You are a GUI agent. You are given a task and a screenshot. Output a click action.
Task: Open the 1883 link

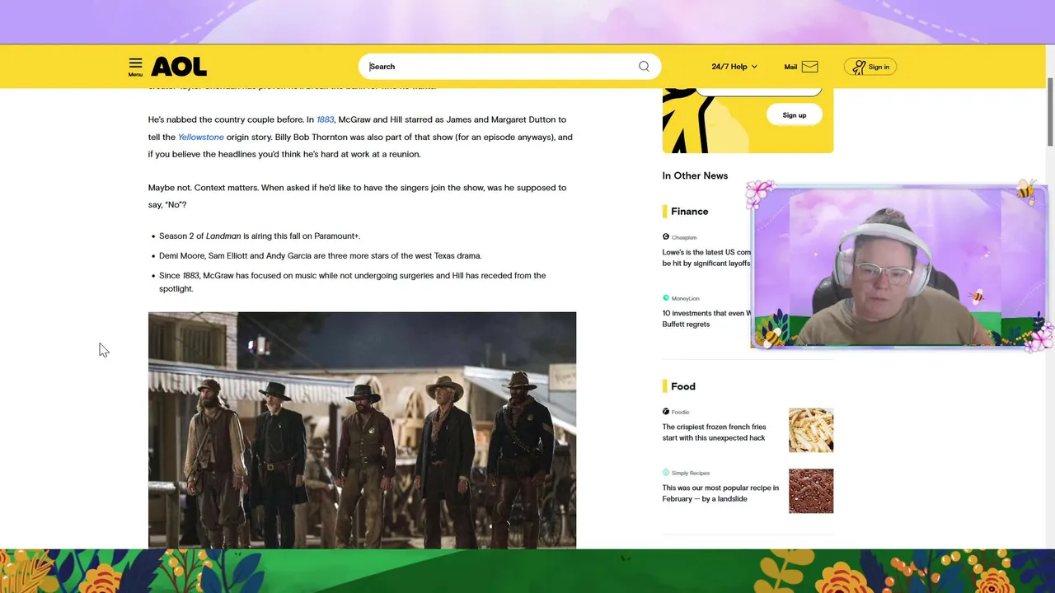tap(326, 119)
